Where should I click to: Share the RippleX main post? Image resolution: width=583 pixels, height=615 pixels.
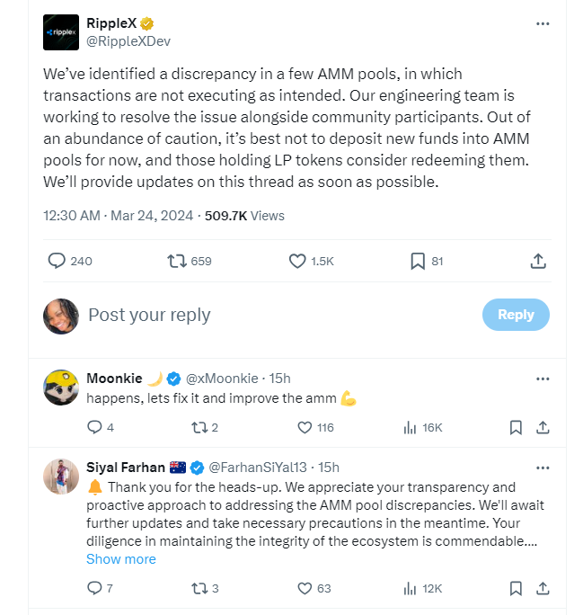[x=538, y=261]
